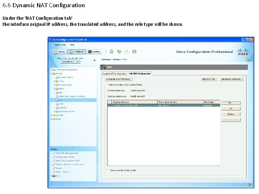Click the Rule Type column header
The height and width of the screenshot is (194, 259).
coord(212,102)
